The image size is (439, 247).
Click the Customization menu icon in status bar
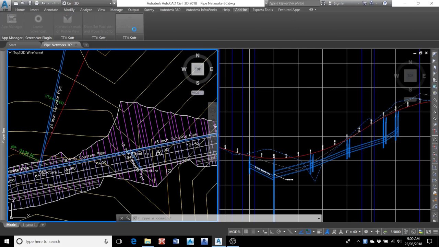435,232
